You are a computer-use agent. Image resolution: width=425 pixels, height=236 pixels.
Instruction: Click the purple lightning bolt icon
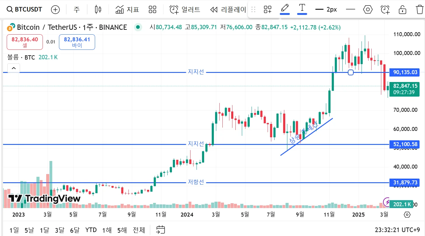pyautogui.click(x=387, y=202)
